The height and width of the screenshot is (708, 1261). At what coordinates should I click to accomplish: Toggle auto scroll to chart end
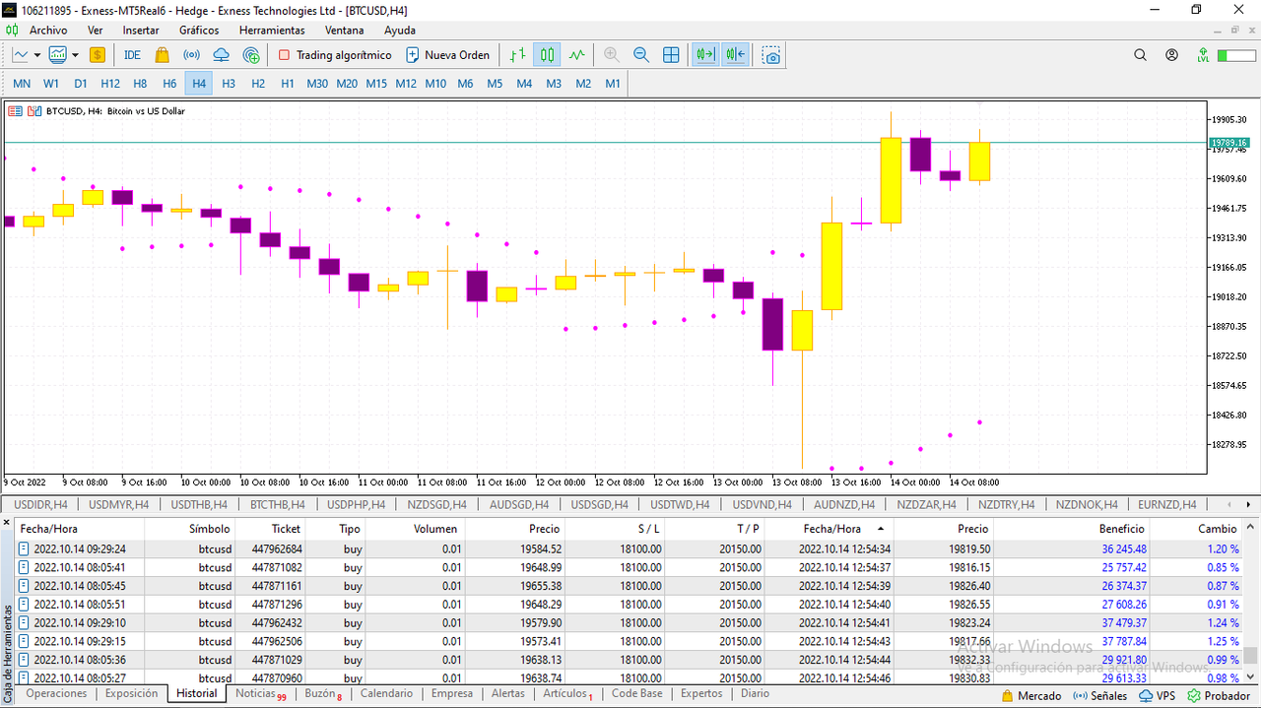[704, 55]
